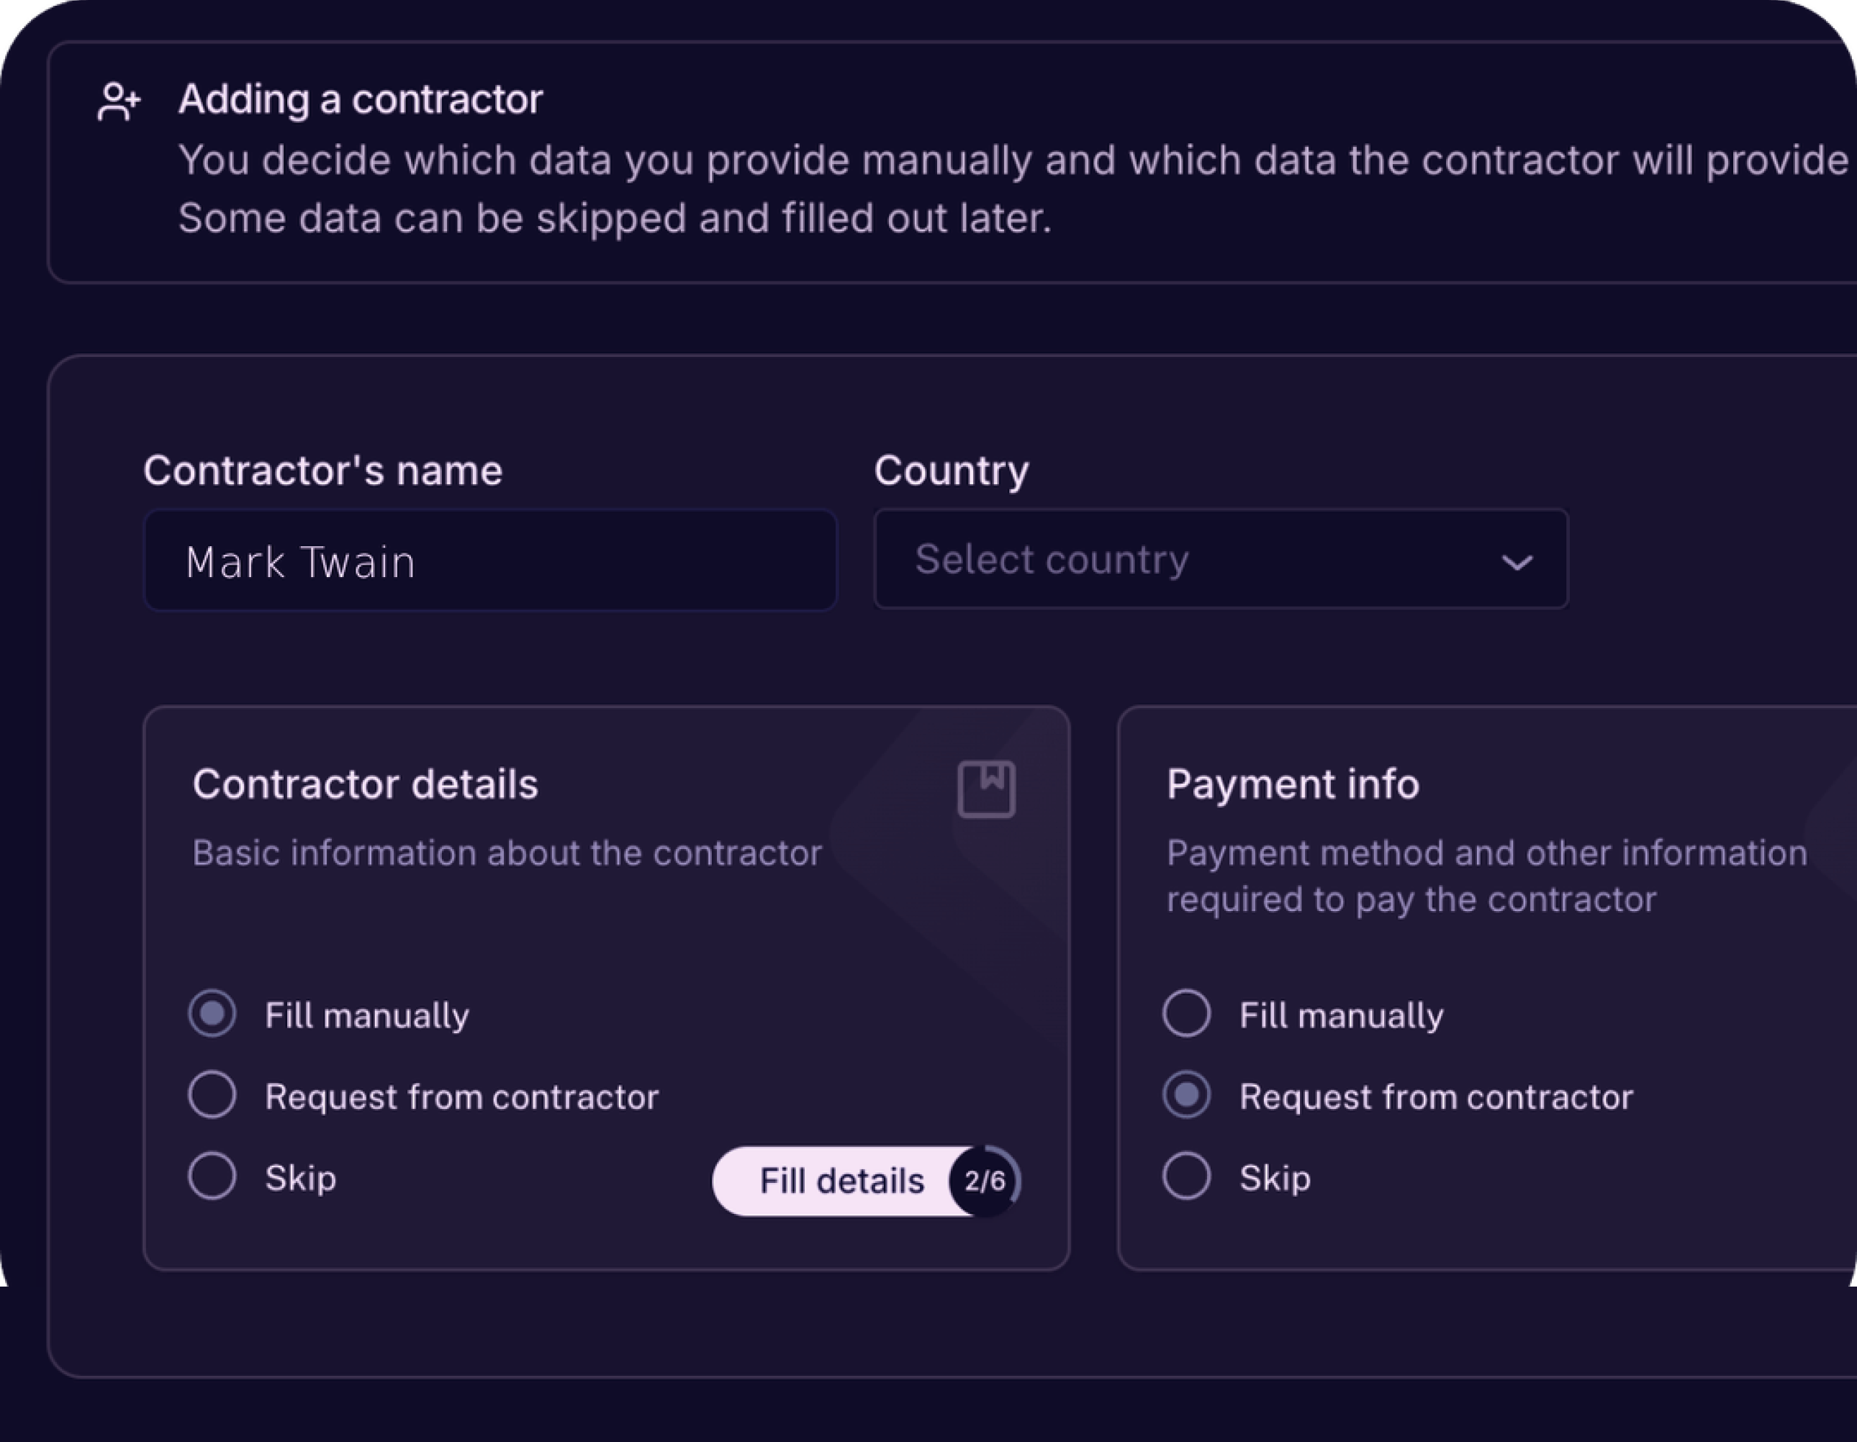Select Skip radio under Contractor details
Screen dimensions: 1857x1442
click(212, 1176)
